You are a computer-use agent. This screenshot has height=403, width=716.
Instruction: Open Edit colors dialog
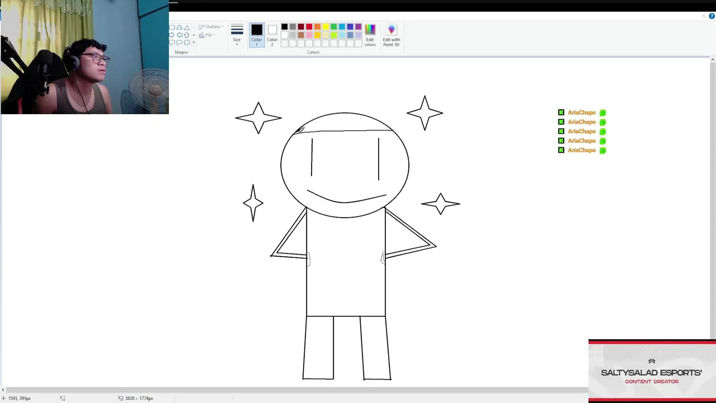point(370,35)
